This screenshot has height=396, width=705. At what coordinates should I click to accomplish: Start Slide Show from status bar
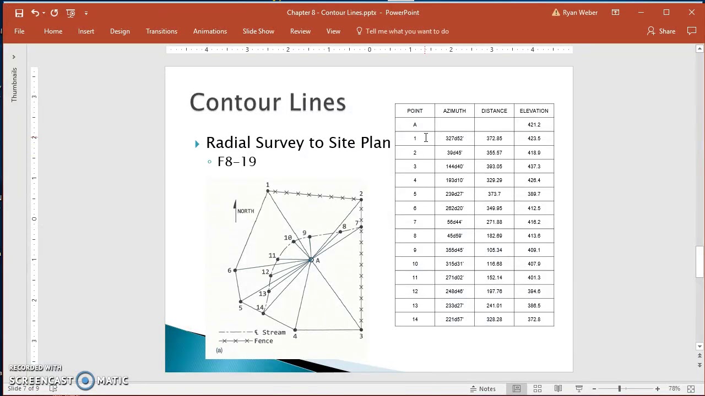(x=579, y=389)
